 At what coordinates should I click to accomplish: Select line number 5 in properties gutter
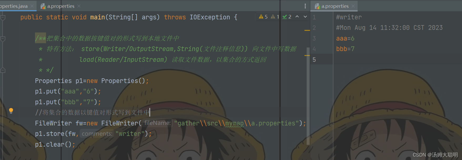(x=314, y=60)
